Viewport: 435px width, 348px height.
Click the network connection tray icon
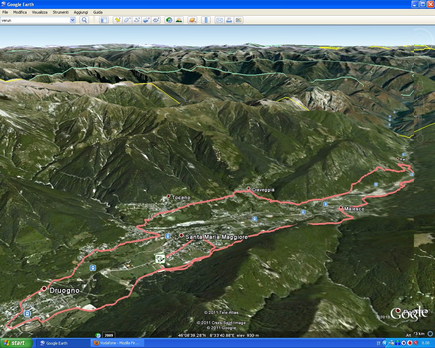point(397,343)
